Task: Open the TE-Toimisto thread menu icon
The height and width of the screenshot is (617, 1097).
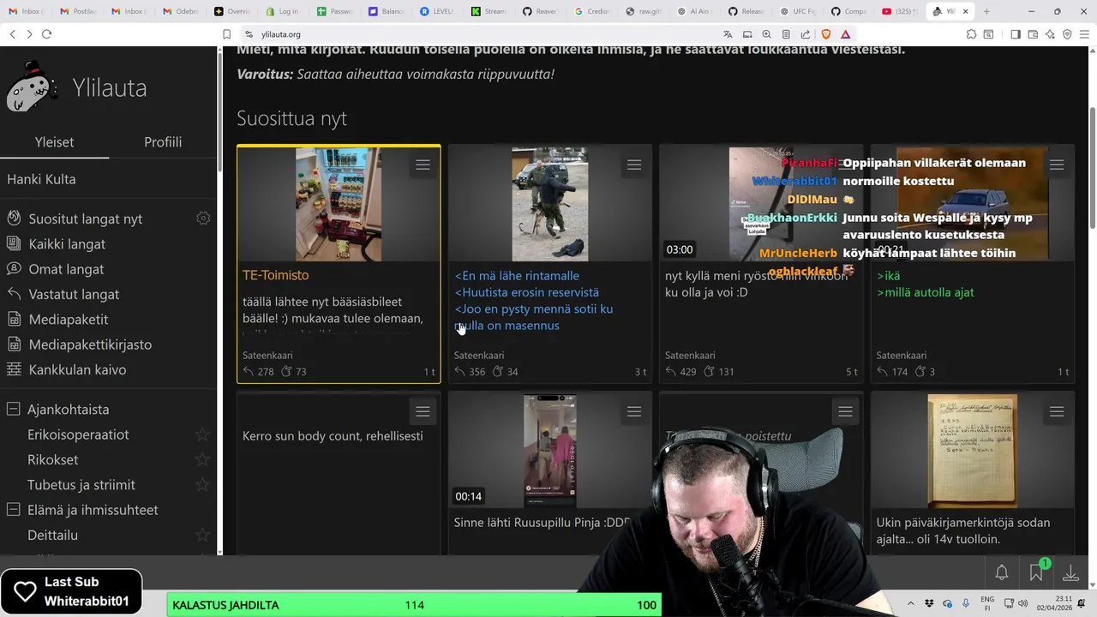Action: tap(423, 165)
